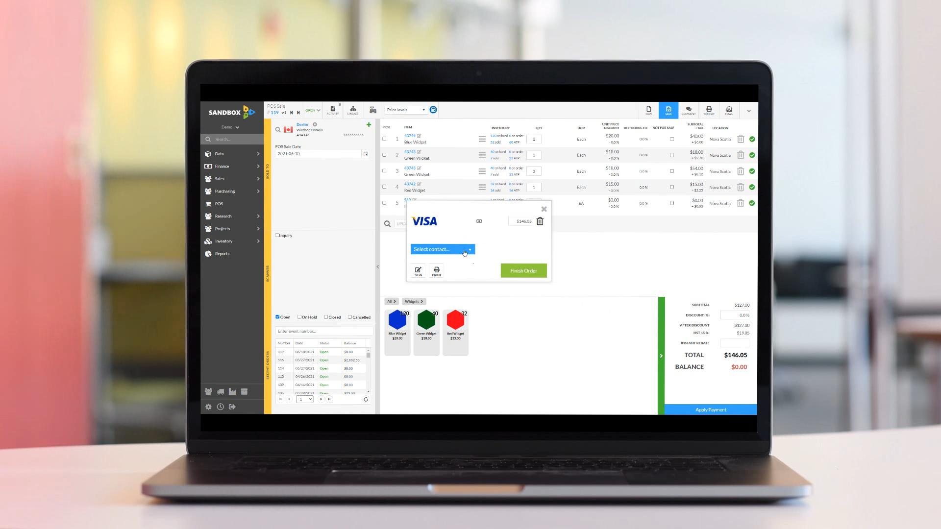The width and height of the screenshot is (941, 529).
Task: Check the Inquiry checkbox
Action: pos(277,235)
